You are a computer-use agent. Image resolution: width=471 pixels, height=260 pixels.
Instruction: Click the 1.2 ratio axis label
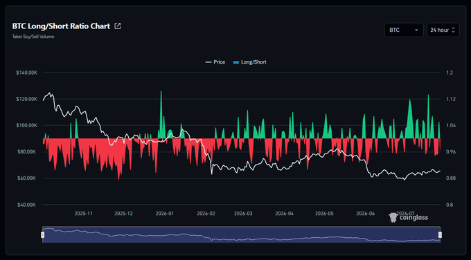[x=450, y=73]
